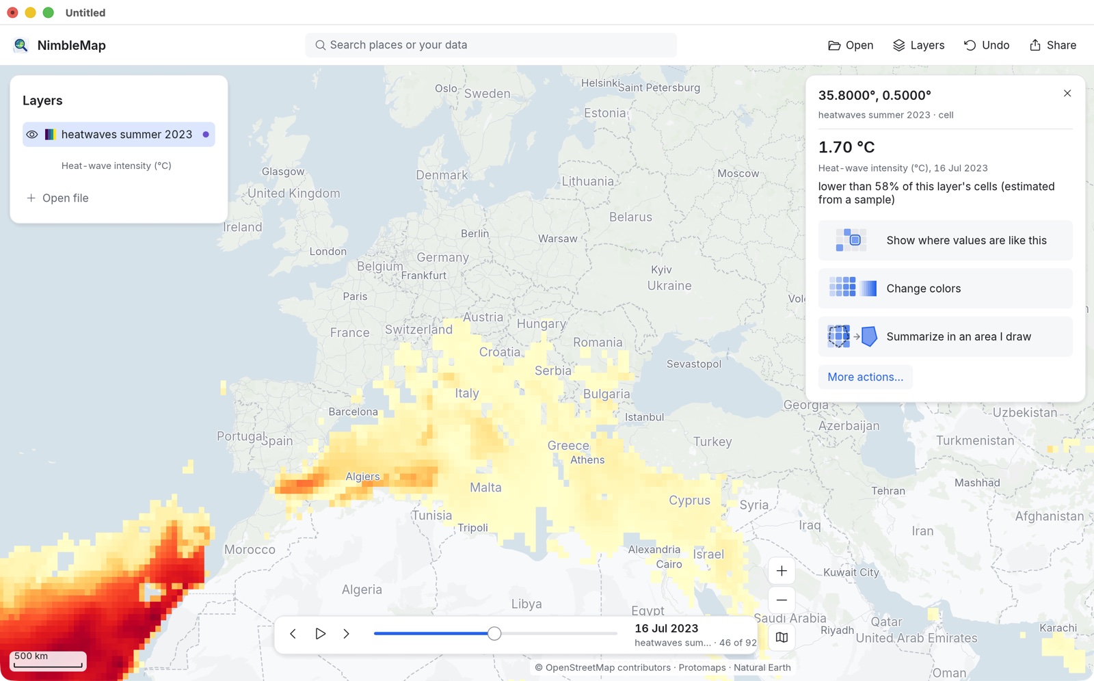The width and height of the screenshot is (1094, 681).
Task: Open the More actions link
Action: tap(865, 377)
